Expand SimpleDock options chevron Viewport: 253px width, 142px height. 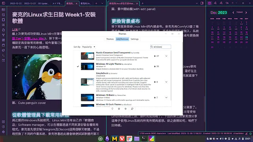pos(166,82)
